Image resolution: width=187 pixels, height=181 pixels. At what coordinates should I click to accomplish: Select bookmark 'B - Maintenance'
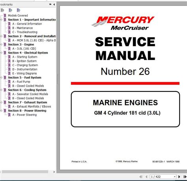(x=22, y=28)
